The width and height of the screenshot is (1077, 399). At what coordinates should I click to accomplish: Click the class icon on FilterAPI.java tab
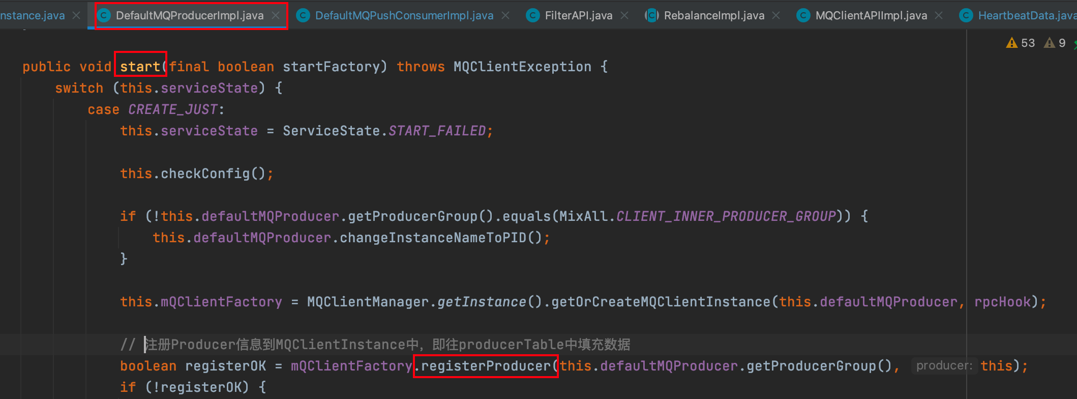tap(533, 16)
